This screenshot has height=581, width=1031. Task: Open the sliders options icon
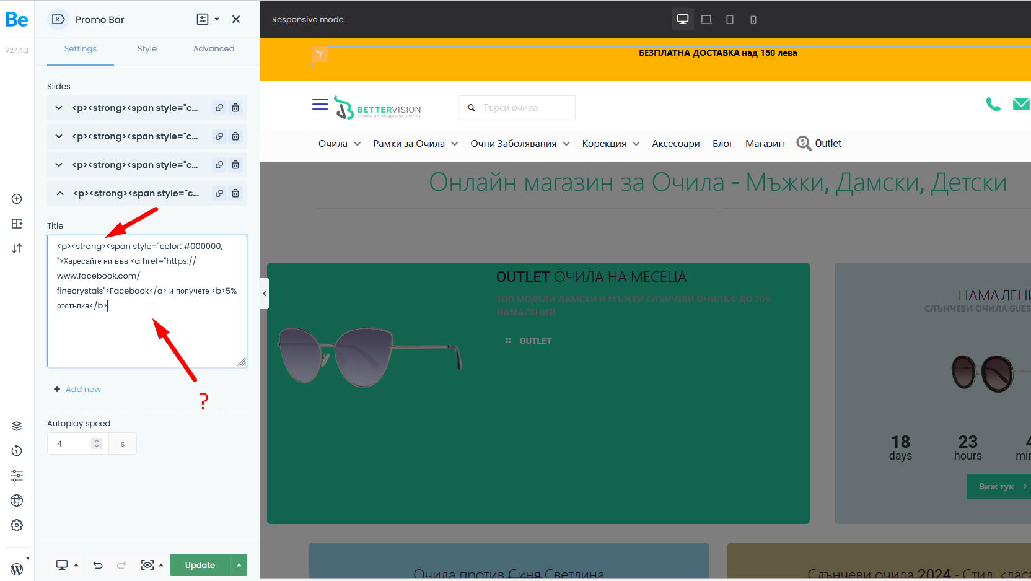(17, 476)
